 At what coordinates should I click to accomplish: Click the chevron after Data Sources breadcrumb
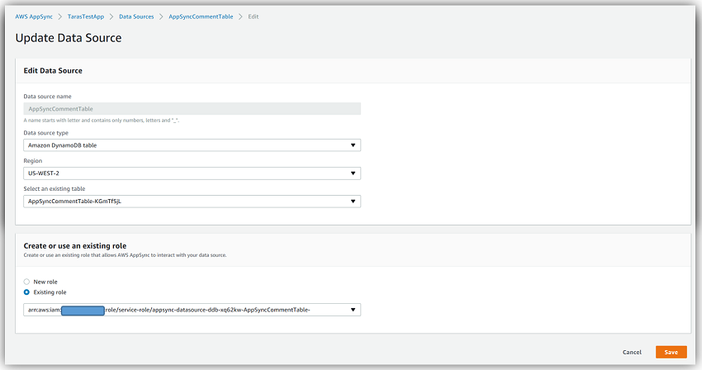point(161,17)
